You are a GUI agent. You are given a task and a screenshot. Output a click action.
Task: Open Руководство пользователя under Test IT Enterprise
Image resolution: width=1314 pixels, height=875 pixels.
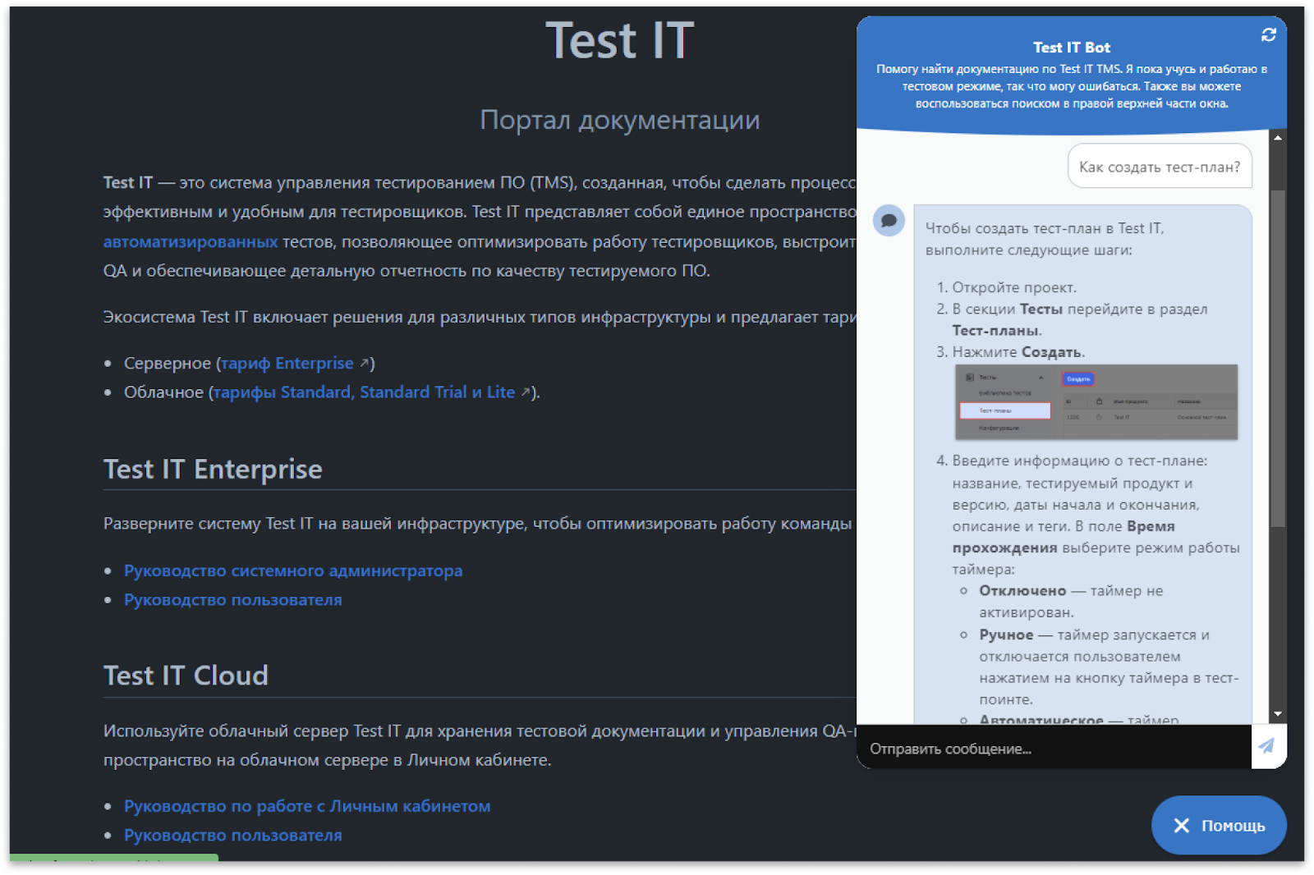click(233, 600)
